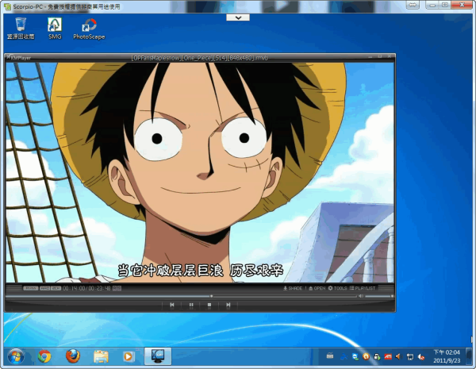Click the first status badge left of the time
This screenshot has height=369, width=476.
pyautogui.click(x=31, y=288)
